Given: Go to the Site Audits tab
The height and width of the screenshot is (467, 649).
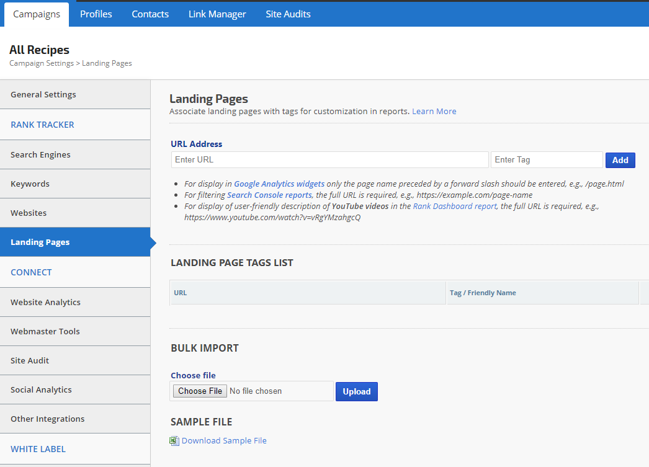Looking at the screenshot, I should (x=288, y=14).
